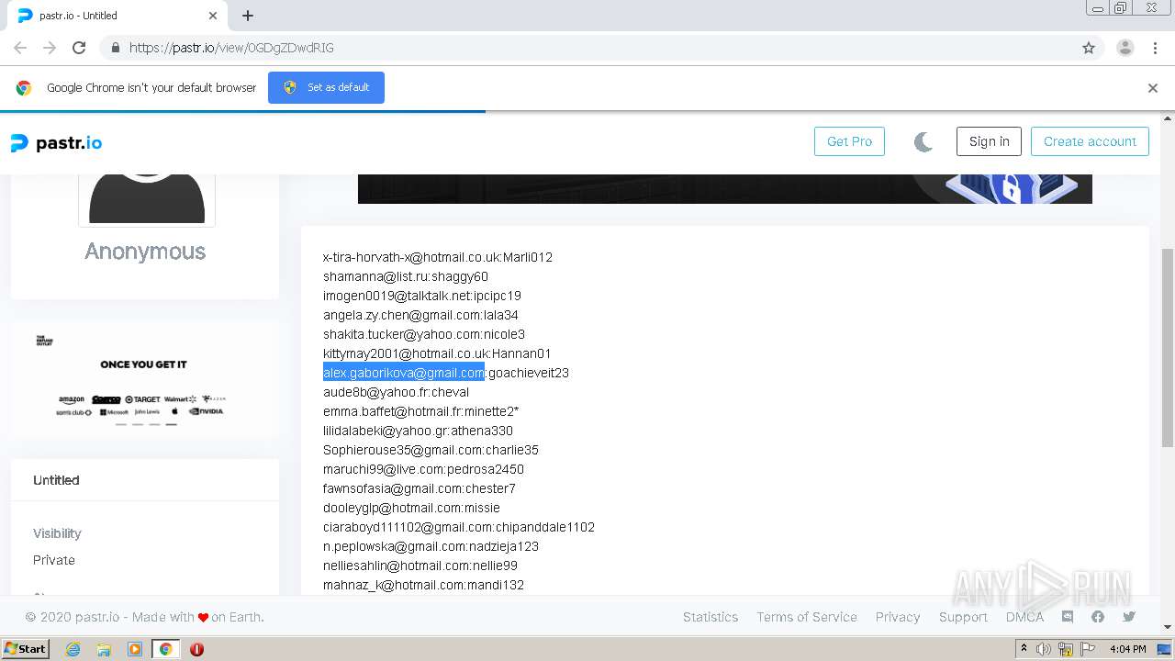Close the pastr.io - Untitled tab

coord(213,16)
